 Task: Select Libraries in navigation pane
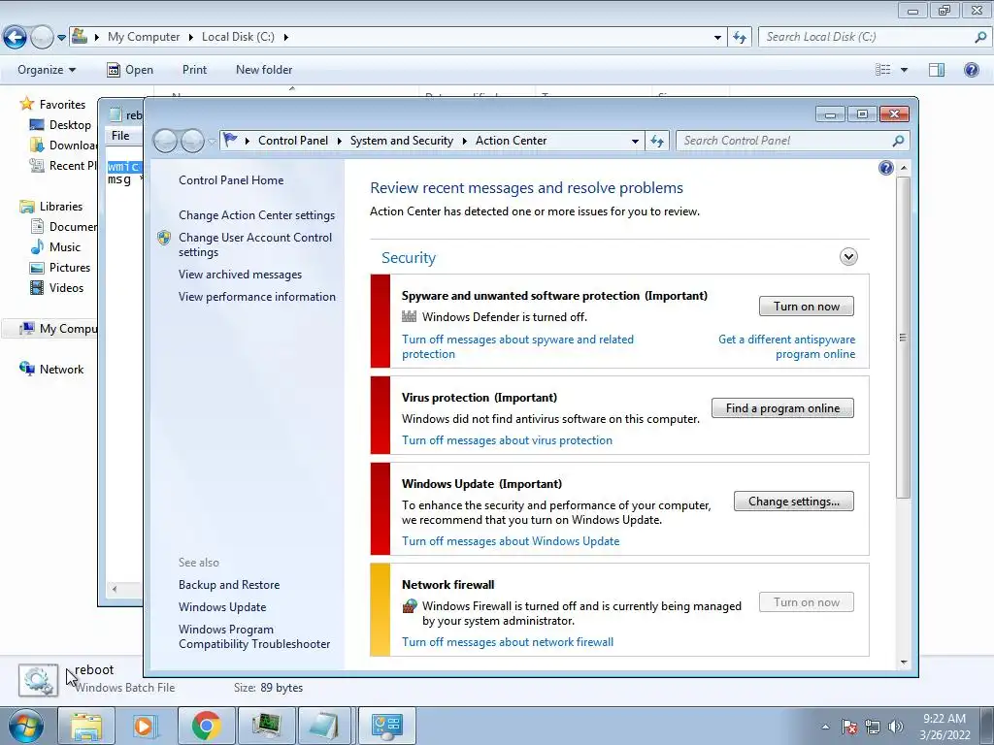(61, 207)
